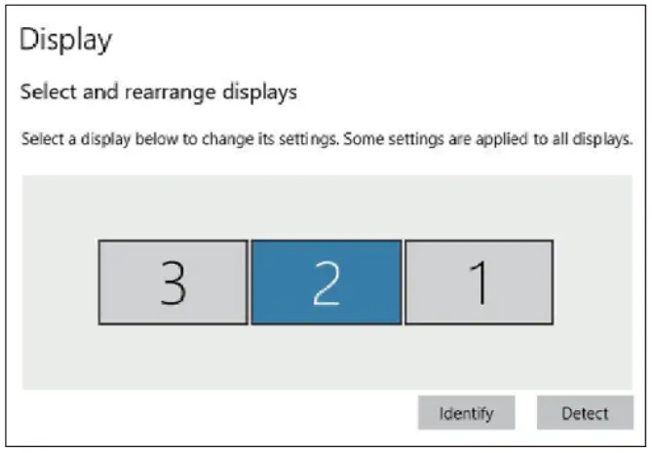Pick the gray monitor left of display 2
The width and height of the screenshot is (652, 453).
(x=173, y=283)
